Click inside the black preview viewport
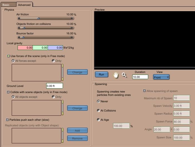Image resolution: width=195 pixels, height=147 pixels. coord(145,40)
